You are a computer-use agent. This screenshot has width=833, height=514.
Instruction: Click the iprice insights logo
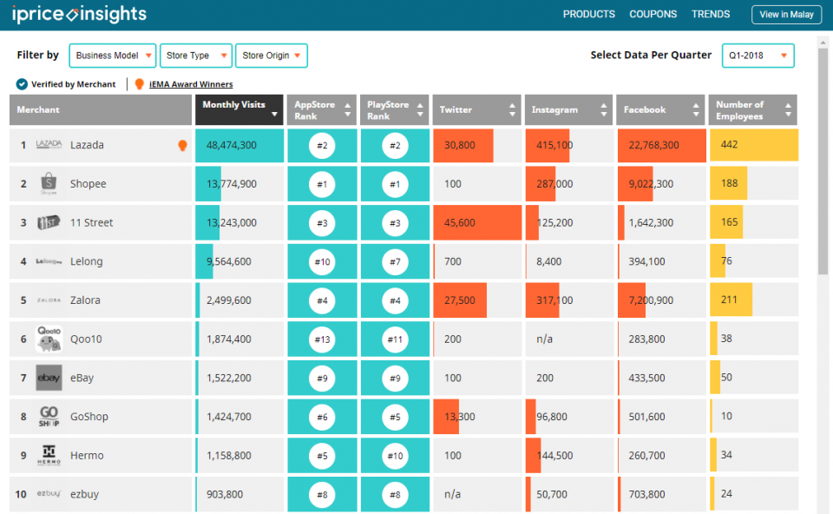click(x=79, y=14)
